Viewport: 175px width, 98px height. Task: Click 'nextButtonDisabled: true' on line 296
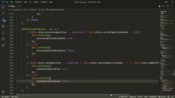(x=52, y=69)
